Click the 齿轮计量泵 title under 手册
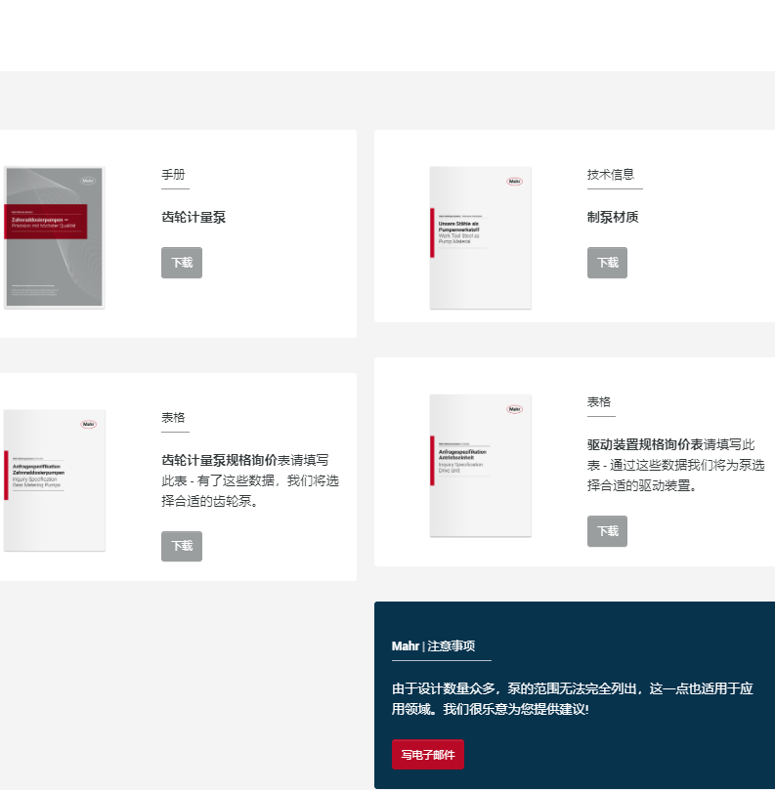 tap(194, 217)
